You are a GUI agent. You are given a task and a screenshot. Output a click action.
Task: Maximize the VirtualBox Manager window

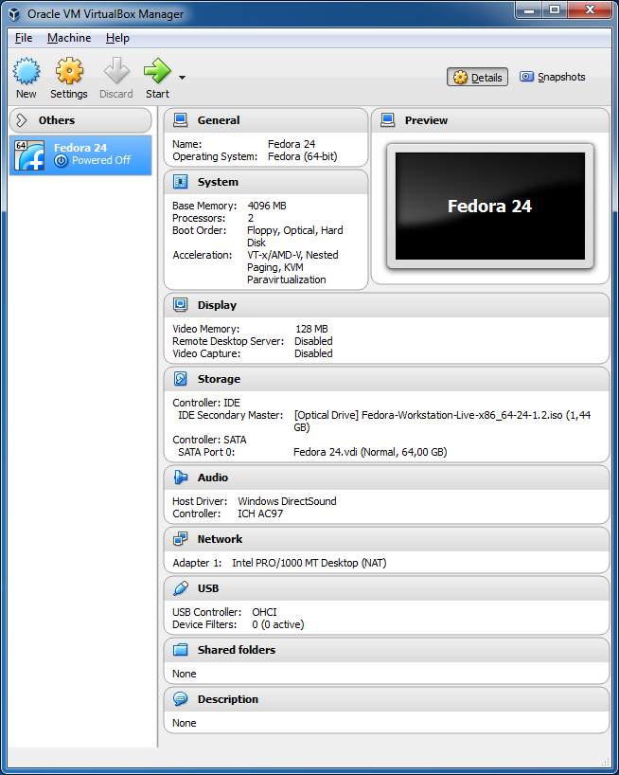tap(555, 9)
